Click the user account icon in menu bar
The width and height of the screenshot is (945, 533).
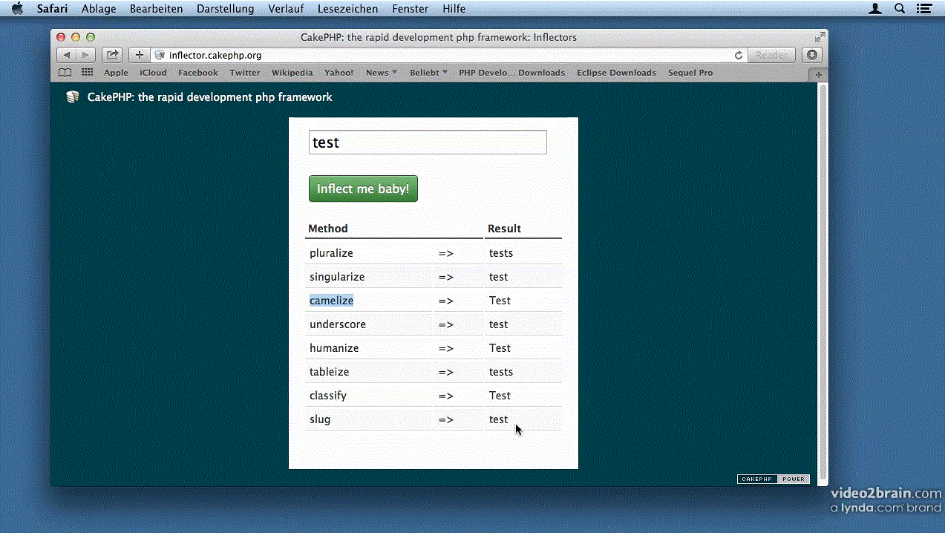[876, 9]
